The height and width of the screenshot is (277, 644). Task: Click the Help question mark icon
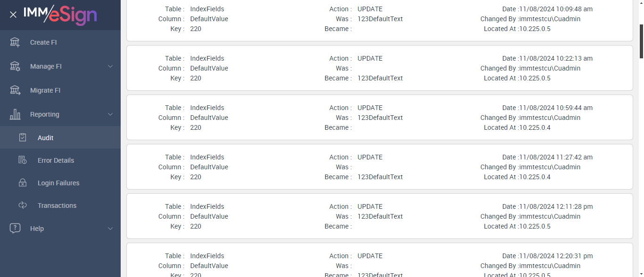click(x=15, y=229)
